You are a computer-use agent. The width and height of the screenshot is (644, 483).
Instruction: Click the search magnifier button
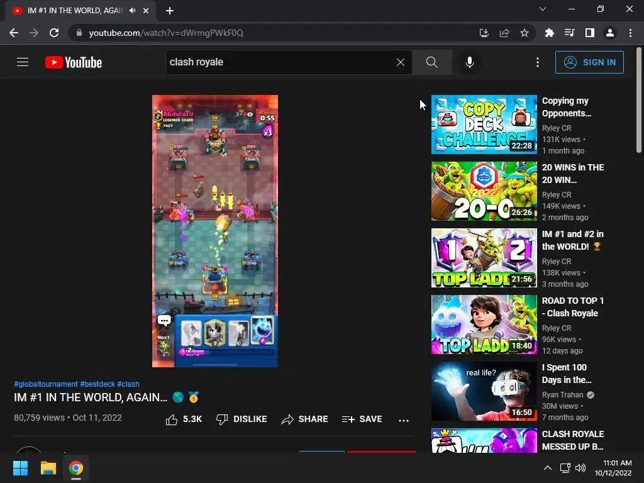(431, 62)
